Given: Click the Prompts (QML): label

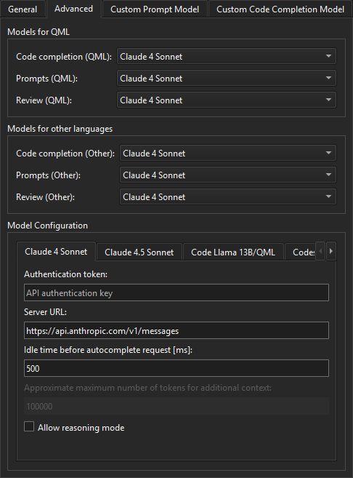Looking at the screenshot, I should click(47, 79).
